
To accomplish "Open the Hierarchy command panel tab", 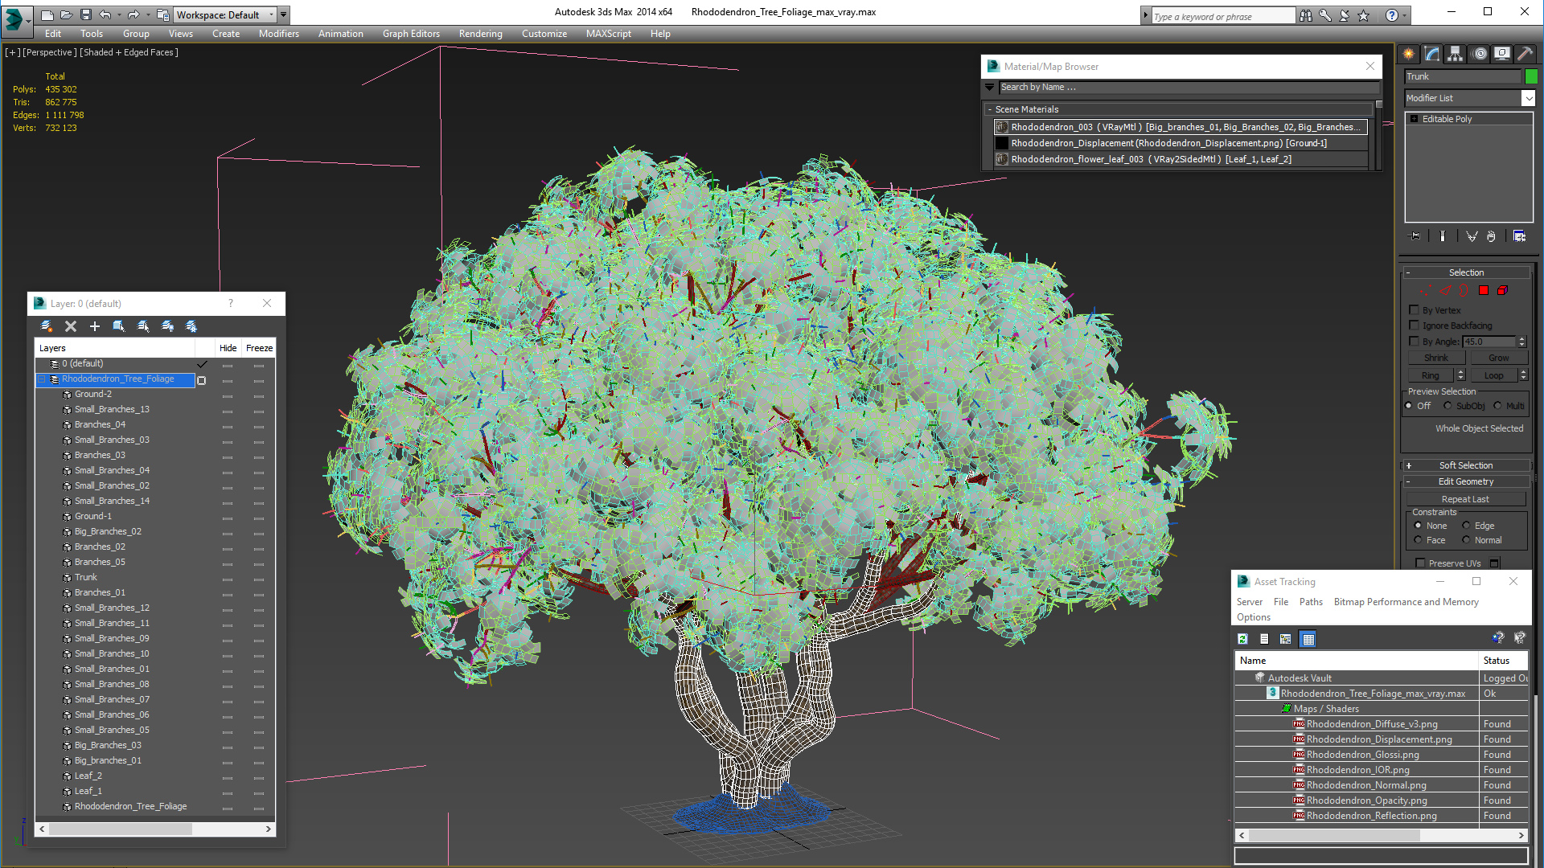I will coord(1456,54).
